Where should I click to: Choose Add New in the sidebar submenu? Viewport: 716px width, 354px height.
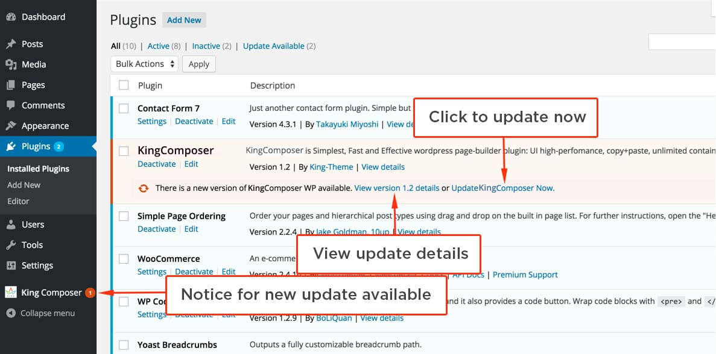click(x=24, y=185)
